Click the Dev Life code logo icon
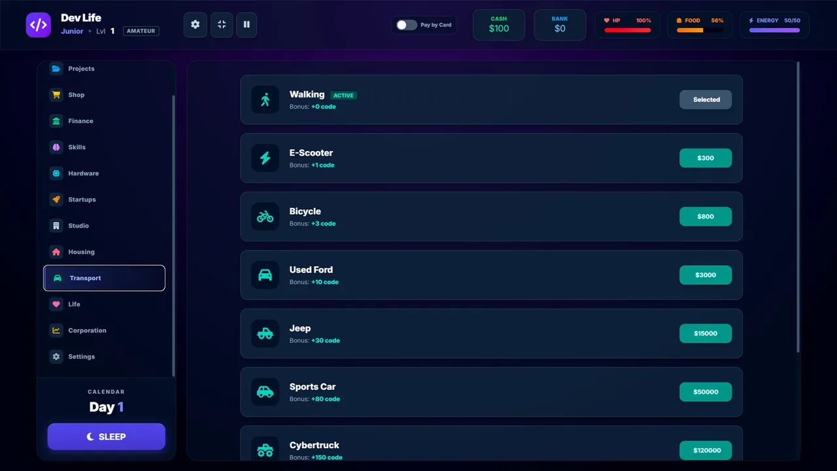Image resolution: width=837 pixels, height=471 pixels. pyautogui.click(x=39, y=25)
